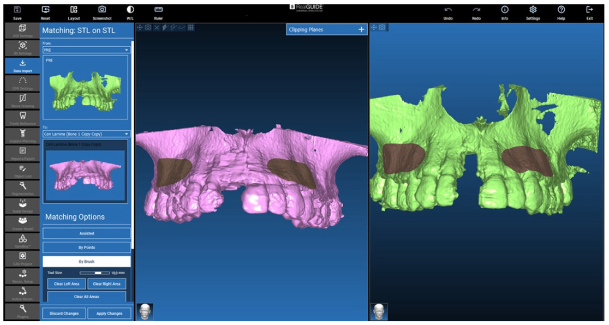
Task: Click the Segmentation sidebar icon
Action: point(22,188)
